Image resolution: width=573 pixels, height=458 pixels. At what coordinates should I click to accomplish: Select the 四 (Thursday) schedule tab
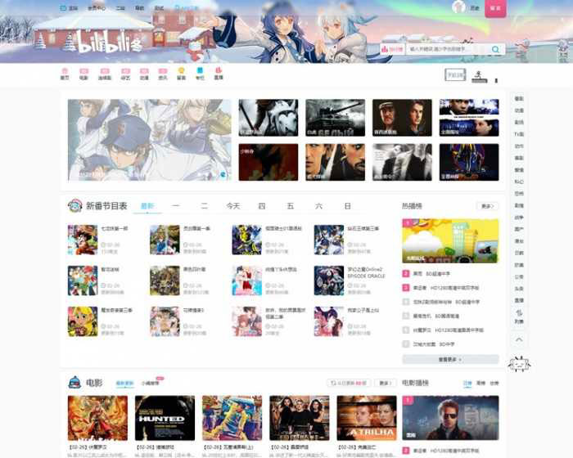pos(262,206)
